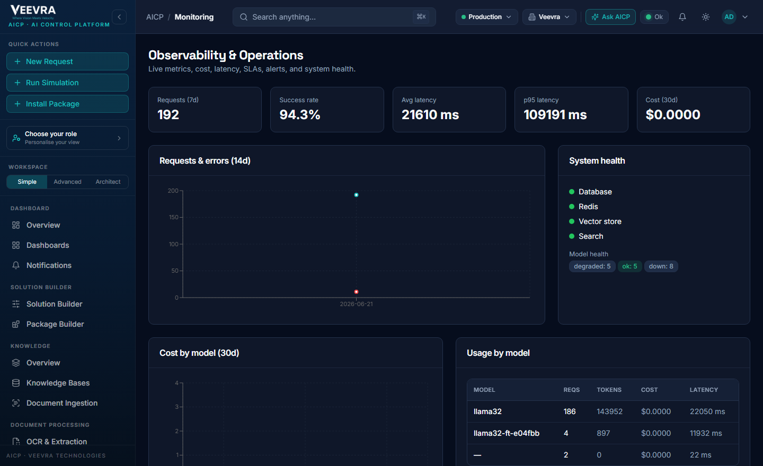Click the building icon in Veevra selector
This screenshot has width=763, height=466.
532,17
